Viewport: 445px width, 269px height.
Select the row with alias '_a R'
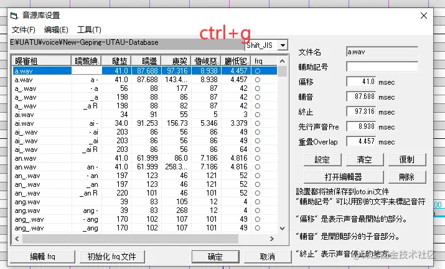145,106
